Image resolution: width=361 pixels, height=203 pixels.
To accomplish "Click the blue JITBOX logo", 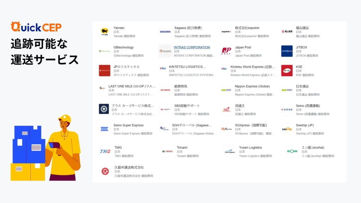I will pyautogui.click(x=287, y=51).
